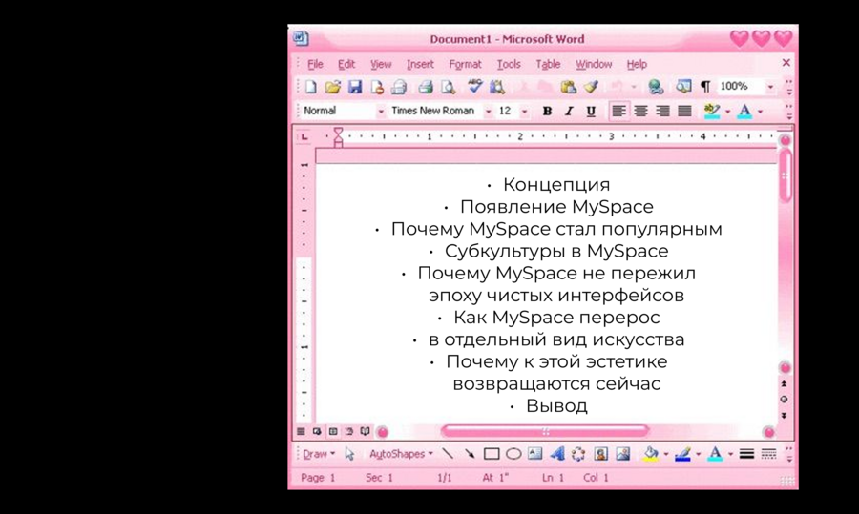Justify the paragraph text
The height and width of the screenshot is (514, 859).
(684, 112)
